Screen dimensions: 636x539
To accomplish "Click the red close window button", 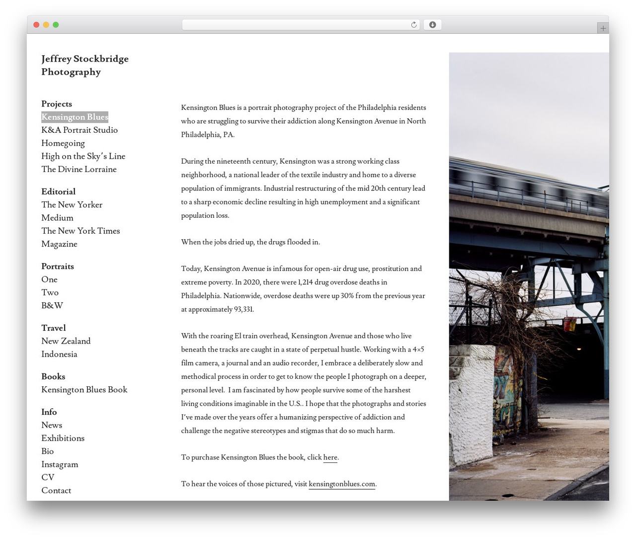I will (x=36, y=25).
